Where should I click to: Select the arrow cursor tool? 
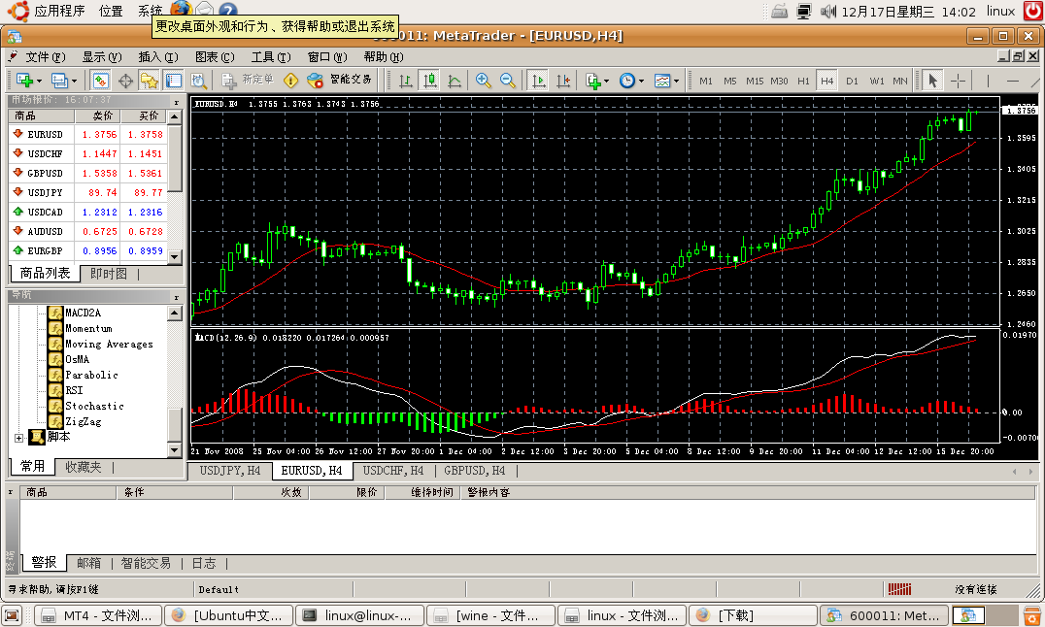click(932, 81)
